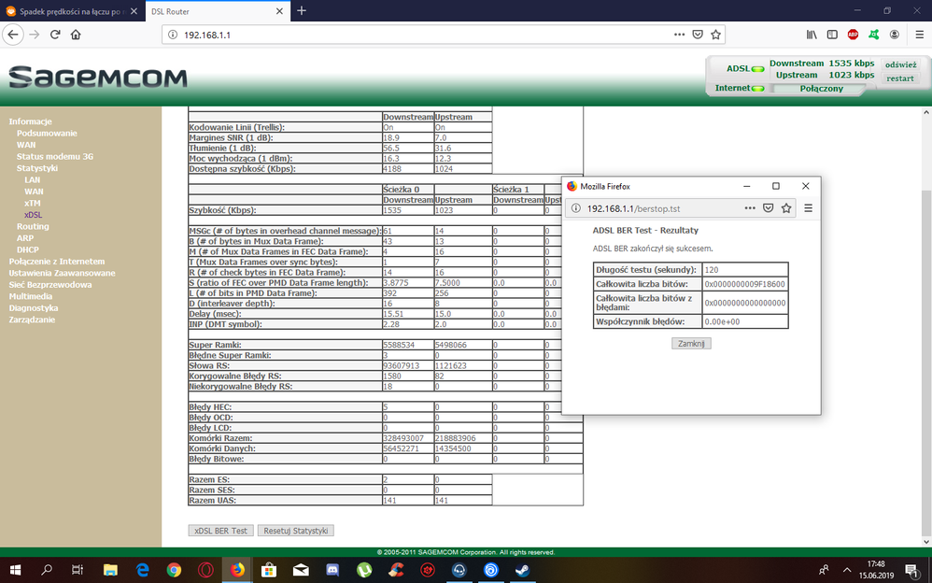932x583 pixels.
Task: Click the Adblock Plus extension icon
Action: (853, 35)
